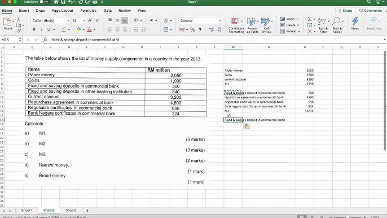Click the Copy icon in clipboard group

point(19,25)
